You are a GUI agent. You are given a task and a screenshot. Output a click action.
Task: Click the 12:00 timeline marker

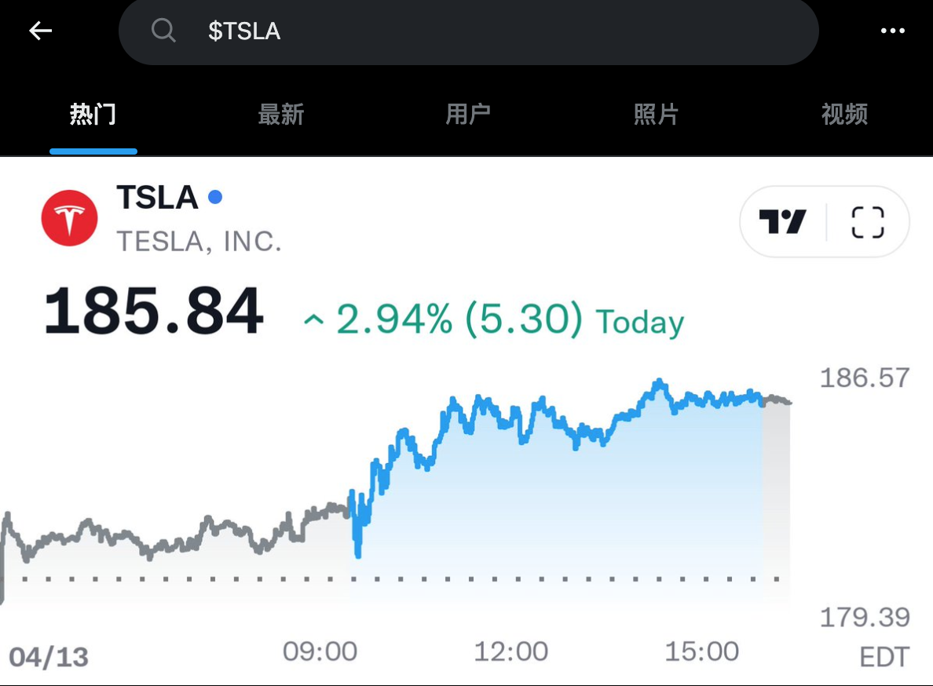(512, 651)
